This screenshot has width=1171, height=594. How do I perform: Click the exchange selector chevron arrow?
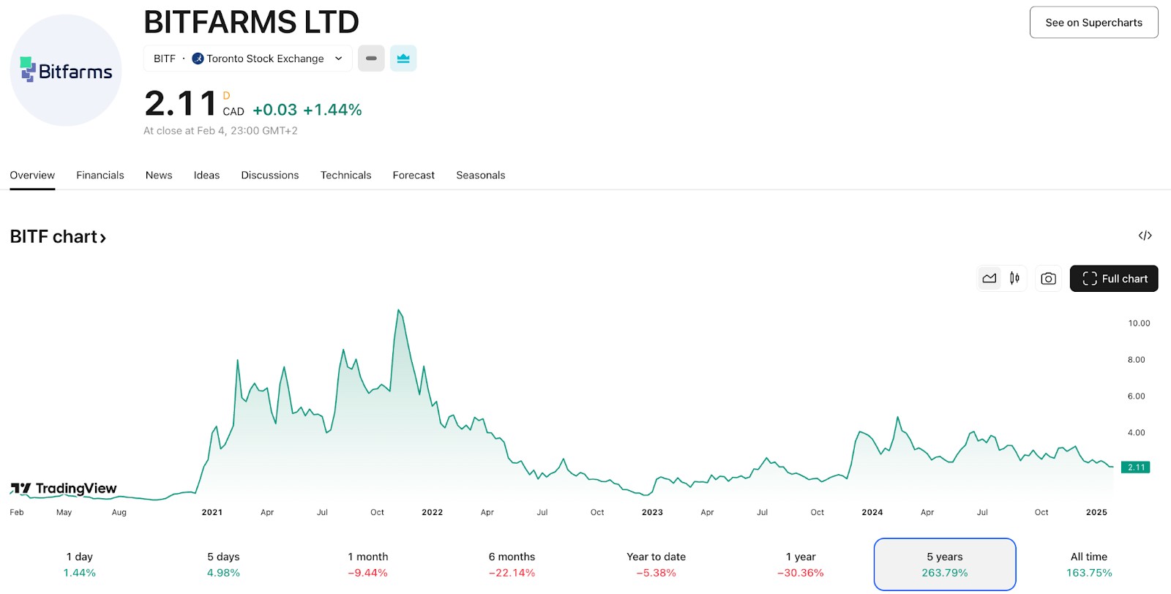click(338, 59)
